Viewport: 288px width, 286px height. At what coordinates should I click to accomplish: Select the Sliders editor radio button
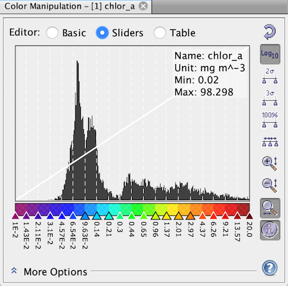click(102, 33)
